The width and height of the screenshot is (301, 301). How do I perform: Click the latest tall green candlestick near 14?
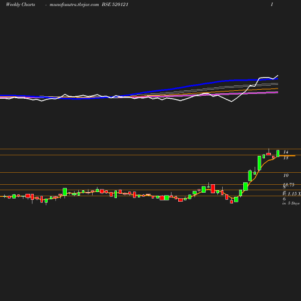pos(278,154)
